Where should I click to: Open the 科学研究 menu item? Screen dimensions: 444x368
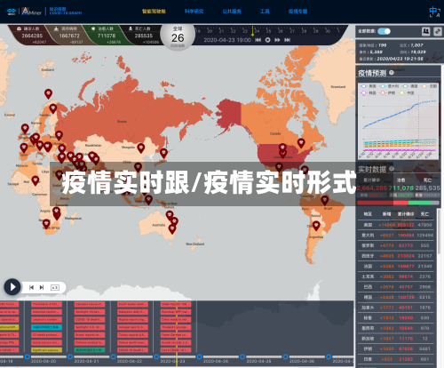point(194,12)
